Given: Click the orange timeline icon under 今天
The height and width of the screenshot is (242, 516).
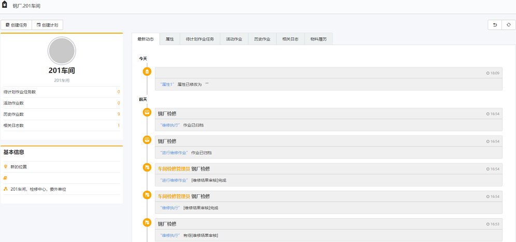Looking at the screenshot, I should coord(147,71).
